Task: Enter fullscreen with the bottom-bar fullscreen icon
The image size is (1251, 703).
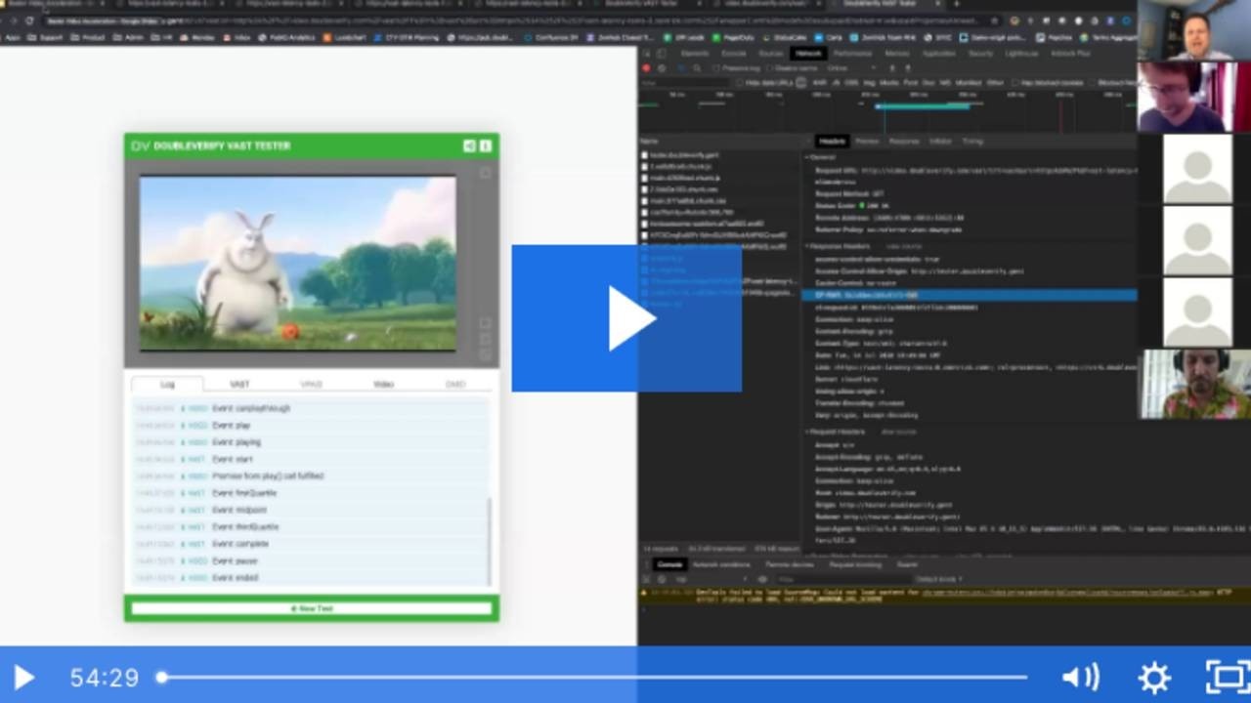Action: [1227, 677]
